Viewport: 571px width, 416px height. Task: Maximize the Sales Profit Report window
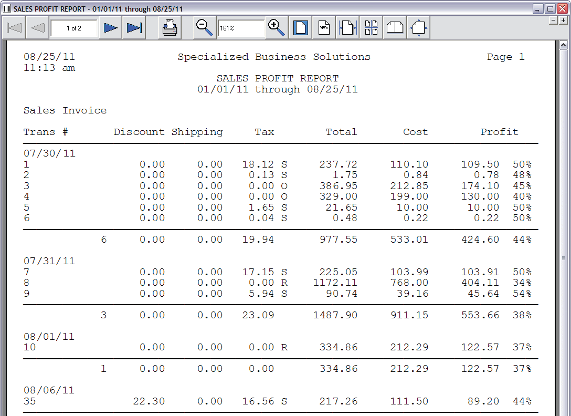(550, 9)
